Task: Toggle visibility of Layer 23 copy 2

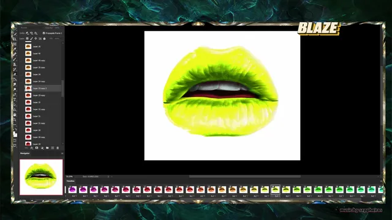Action: point(22,88)
